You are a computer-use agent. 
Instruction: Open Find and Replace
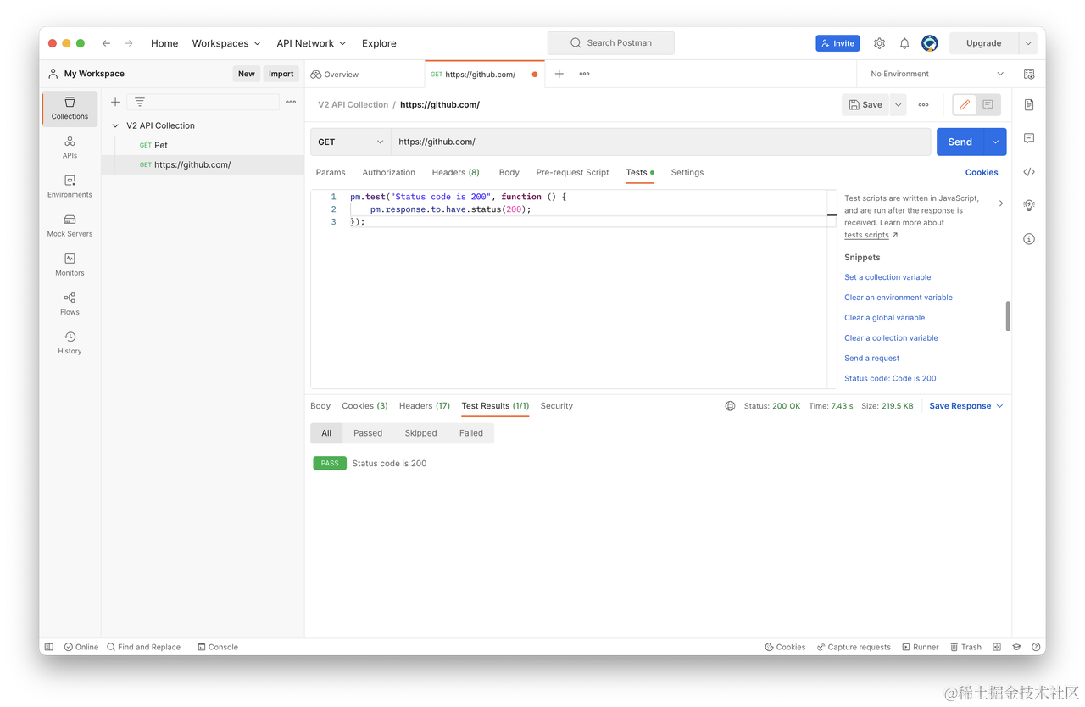click(x=144, y=646)
